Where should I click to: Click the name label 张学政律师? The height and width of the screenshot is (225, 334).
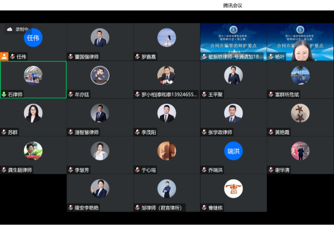click(220, 132)
